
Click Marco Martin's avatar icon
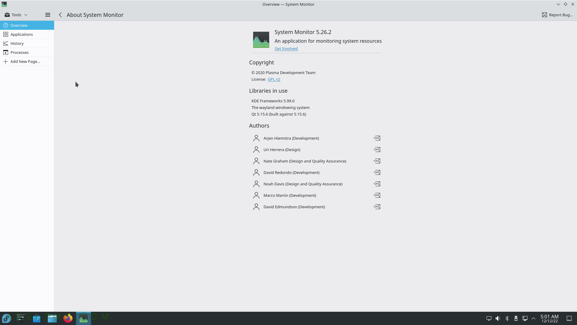(x=256, y=195)
